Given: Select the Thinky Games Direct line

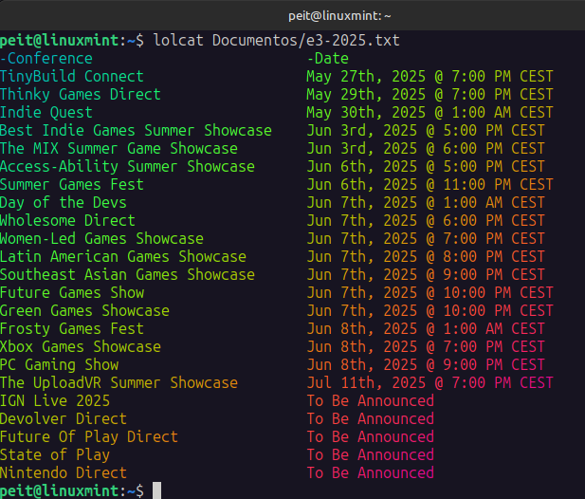Looking at the screenshot, I should [x=81, y=95].
